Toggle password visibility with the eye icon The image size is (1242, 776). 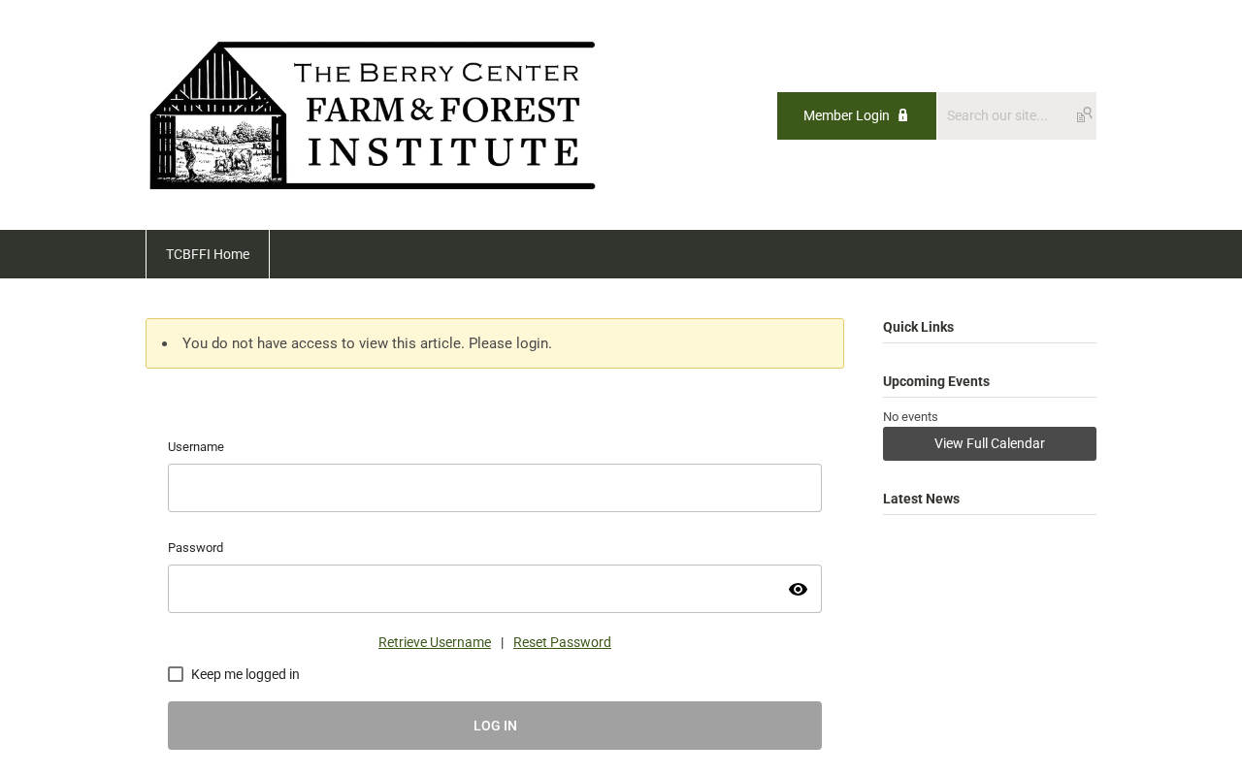coord(798,590)
